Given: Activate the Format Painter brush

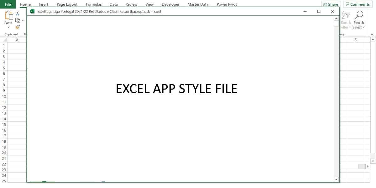Looking at the screenshot, I should click(18, 27).
